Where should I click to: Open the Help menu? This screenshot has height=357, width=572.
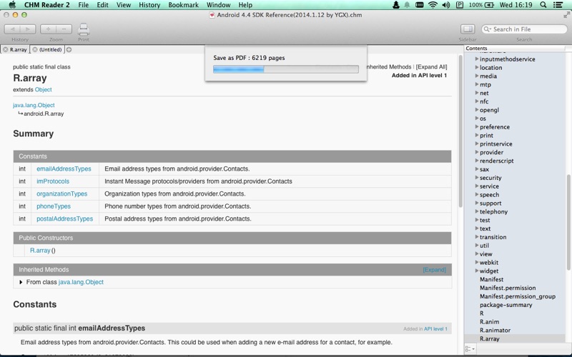[x=245, y=5]
